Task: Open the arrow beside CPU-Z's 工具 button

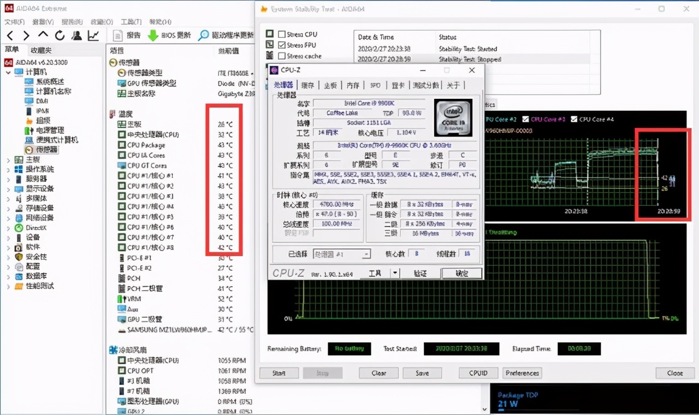Action: (x=395, y=273)
